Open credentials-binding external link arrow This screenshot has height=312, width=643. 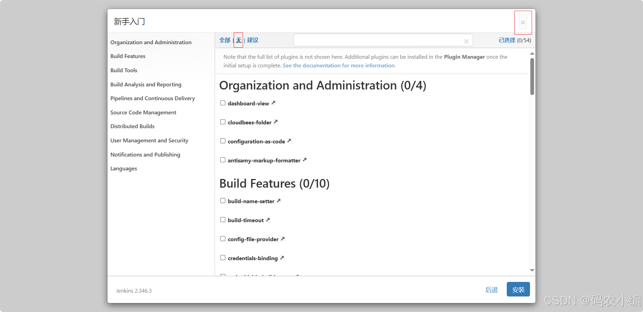click(282, 257)
